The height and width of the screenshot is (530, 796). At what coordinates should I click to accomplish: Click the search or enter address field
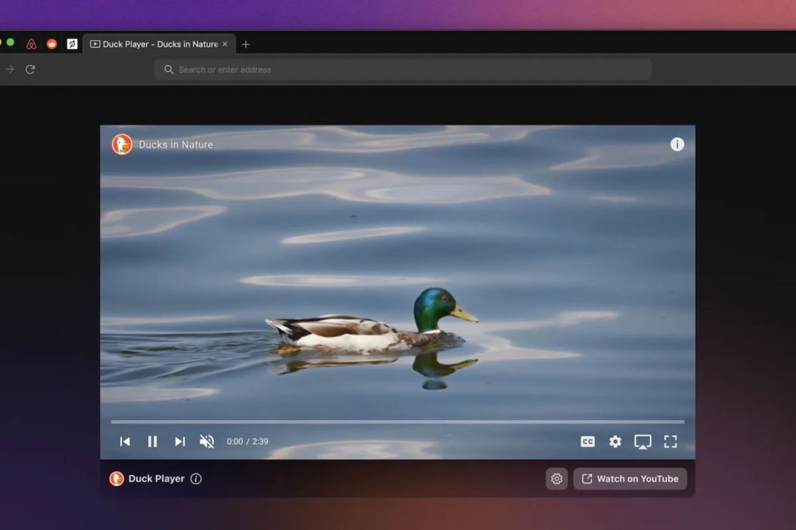[x=402, y=69]
